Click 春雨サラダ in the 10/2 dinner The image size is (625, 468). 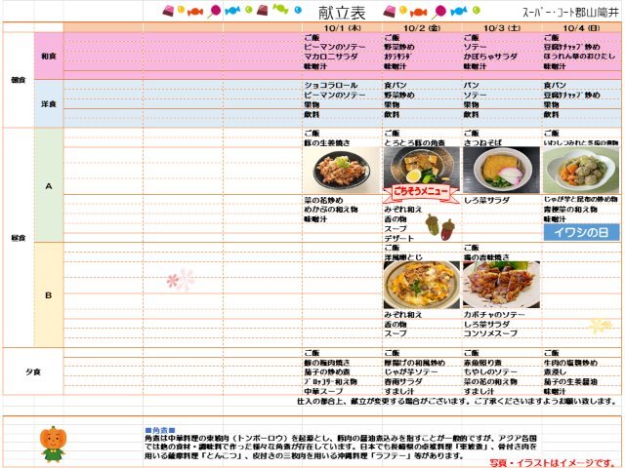point(403,381)
